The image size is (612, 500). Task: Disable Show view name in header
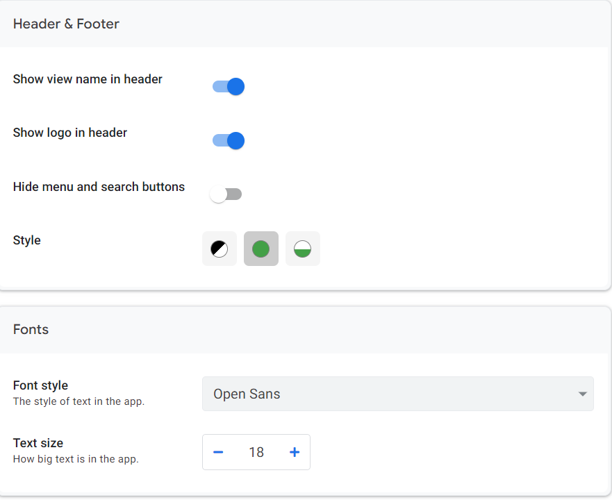pos(229,87)
